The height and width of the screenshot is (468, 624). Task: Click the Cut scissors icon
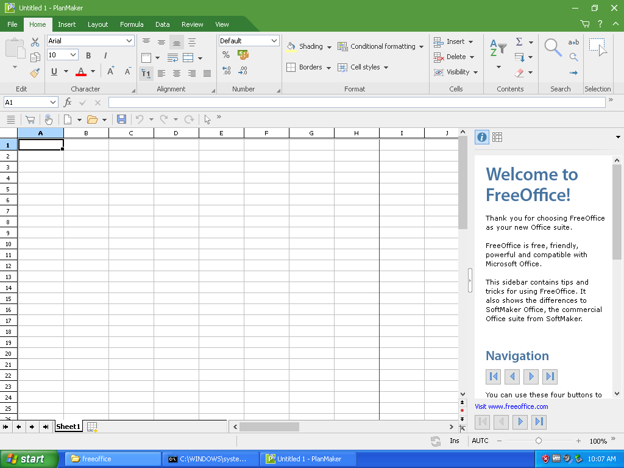tap(35, 42)
